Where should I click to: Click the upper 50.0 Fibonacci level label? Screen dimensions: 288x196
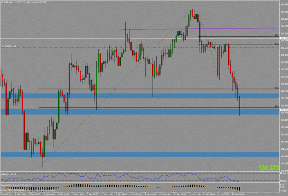point(277,44)
